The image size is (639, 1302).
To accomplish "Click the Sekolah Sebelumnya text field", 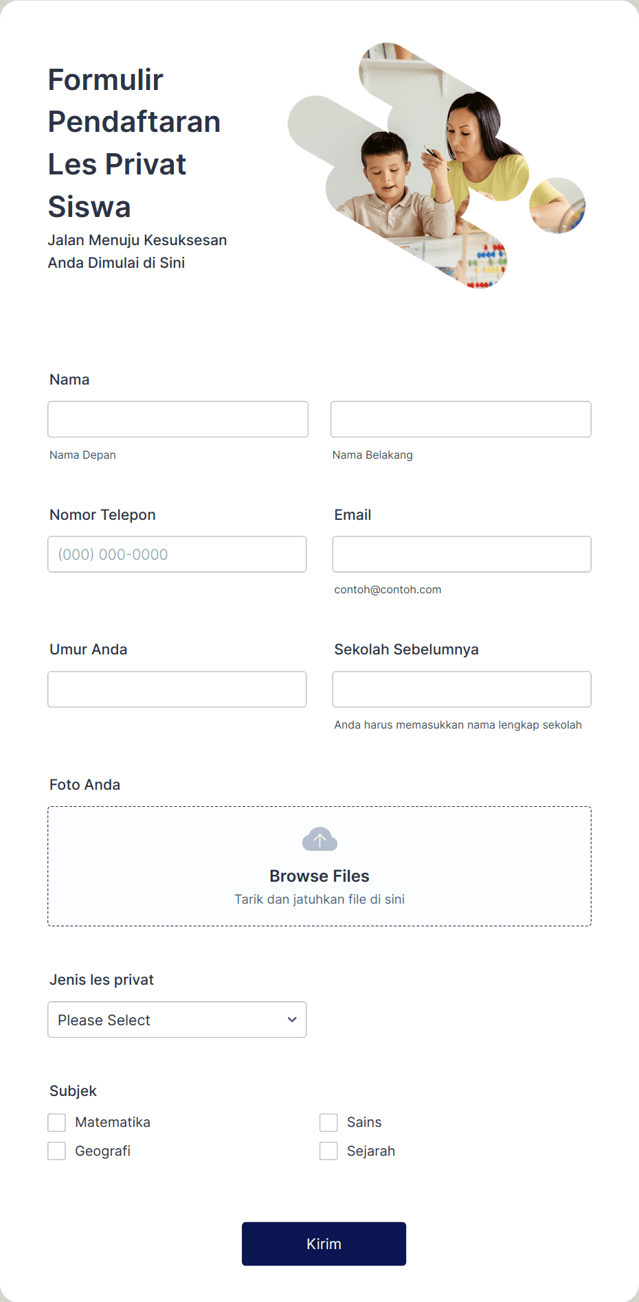I will click(x=462, y=689).
